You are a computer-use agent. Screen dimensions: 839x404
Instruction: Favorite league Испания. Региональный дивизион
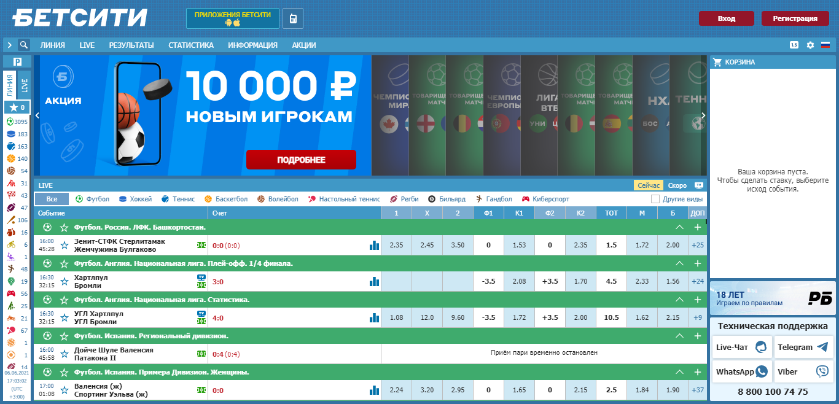(x=64, y=336)
